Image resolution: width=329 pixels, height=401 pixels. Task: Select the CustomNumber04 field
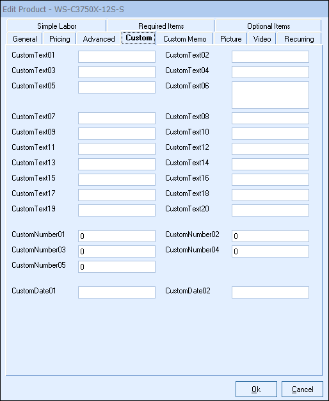[271, 251]
